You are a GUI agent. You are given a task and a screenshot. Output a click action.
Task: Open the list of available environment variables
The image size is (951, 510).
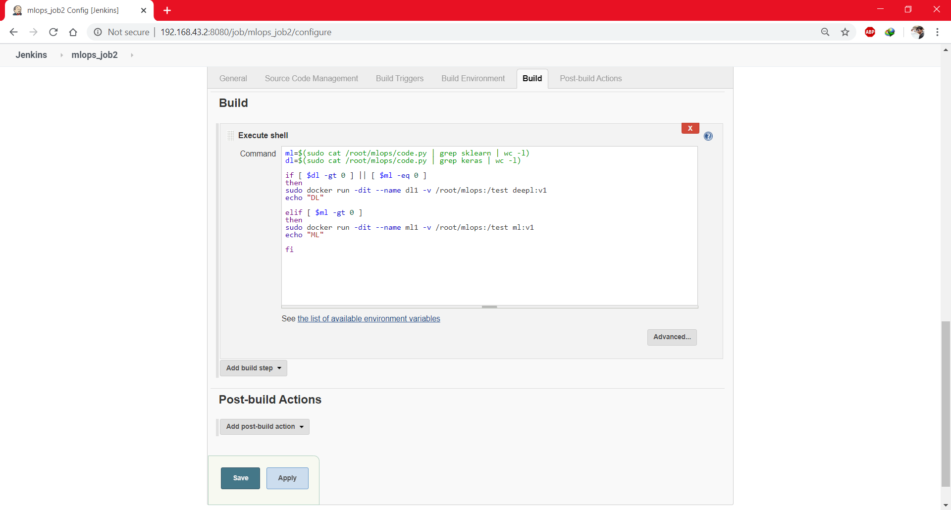(x=369, y=318)
